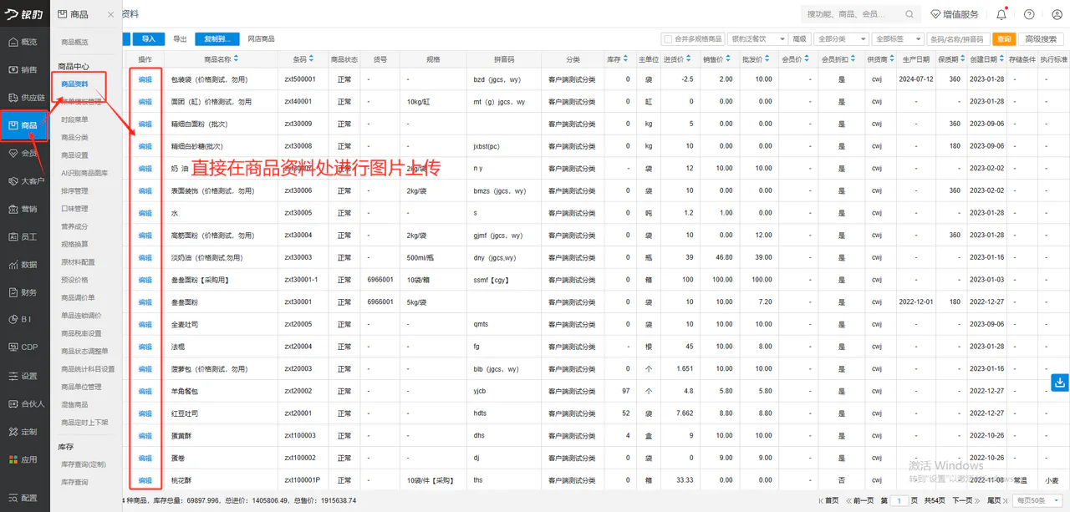Open CDP in the left sidebar
This screenshot has height=512, width=1070.
click(x=24, y=347)
